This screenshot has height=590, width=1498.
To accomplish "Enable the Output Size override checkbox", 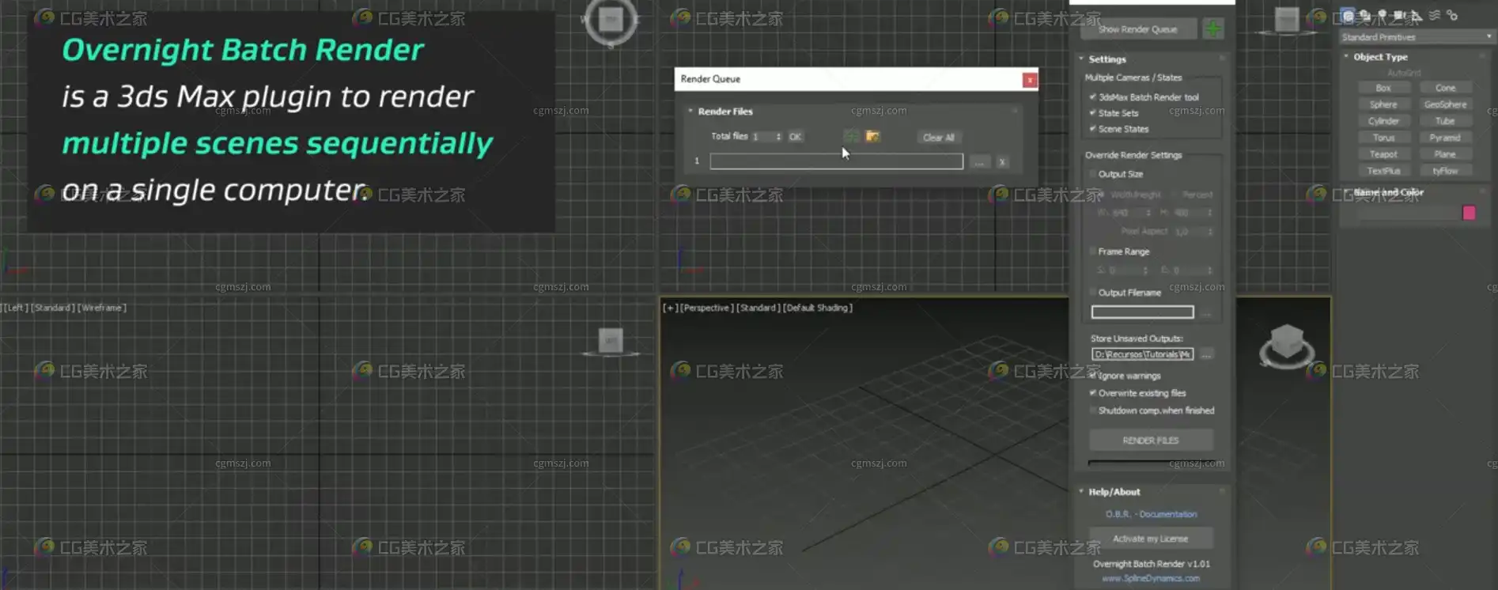I will click(x=1093, y=174).
